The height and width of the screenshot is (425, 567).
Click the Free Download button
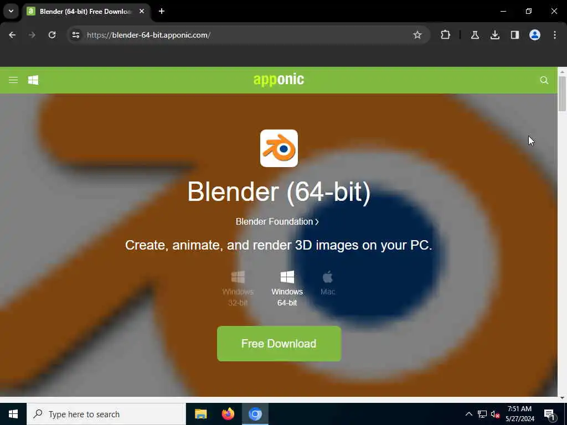tap(279, 344)
